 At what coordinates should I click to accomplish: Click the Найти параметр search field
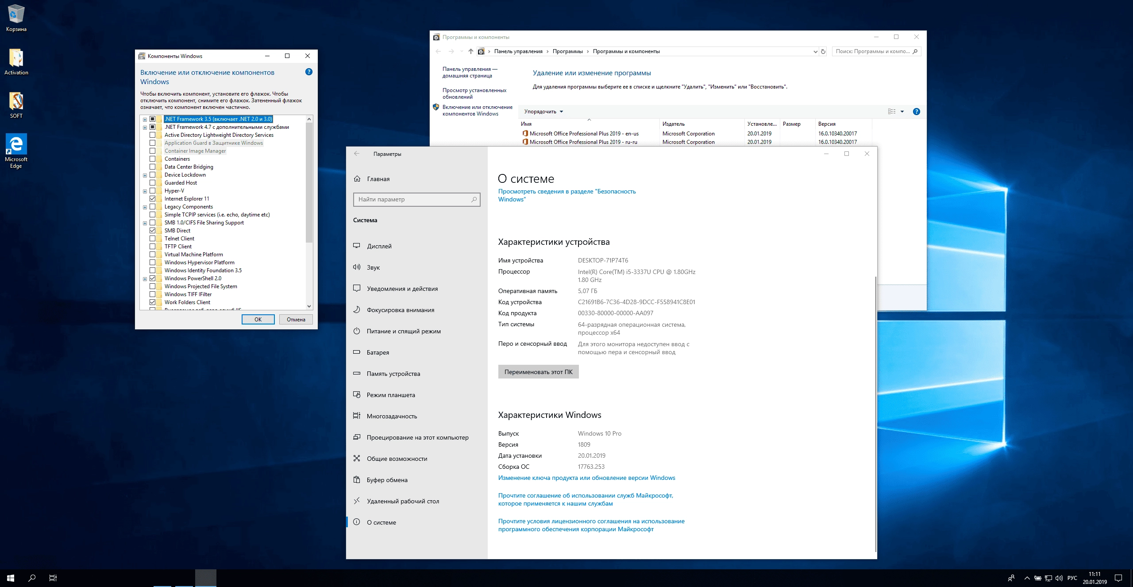coord(416,200)
